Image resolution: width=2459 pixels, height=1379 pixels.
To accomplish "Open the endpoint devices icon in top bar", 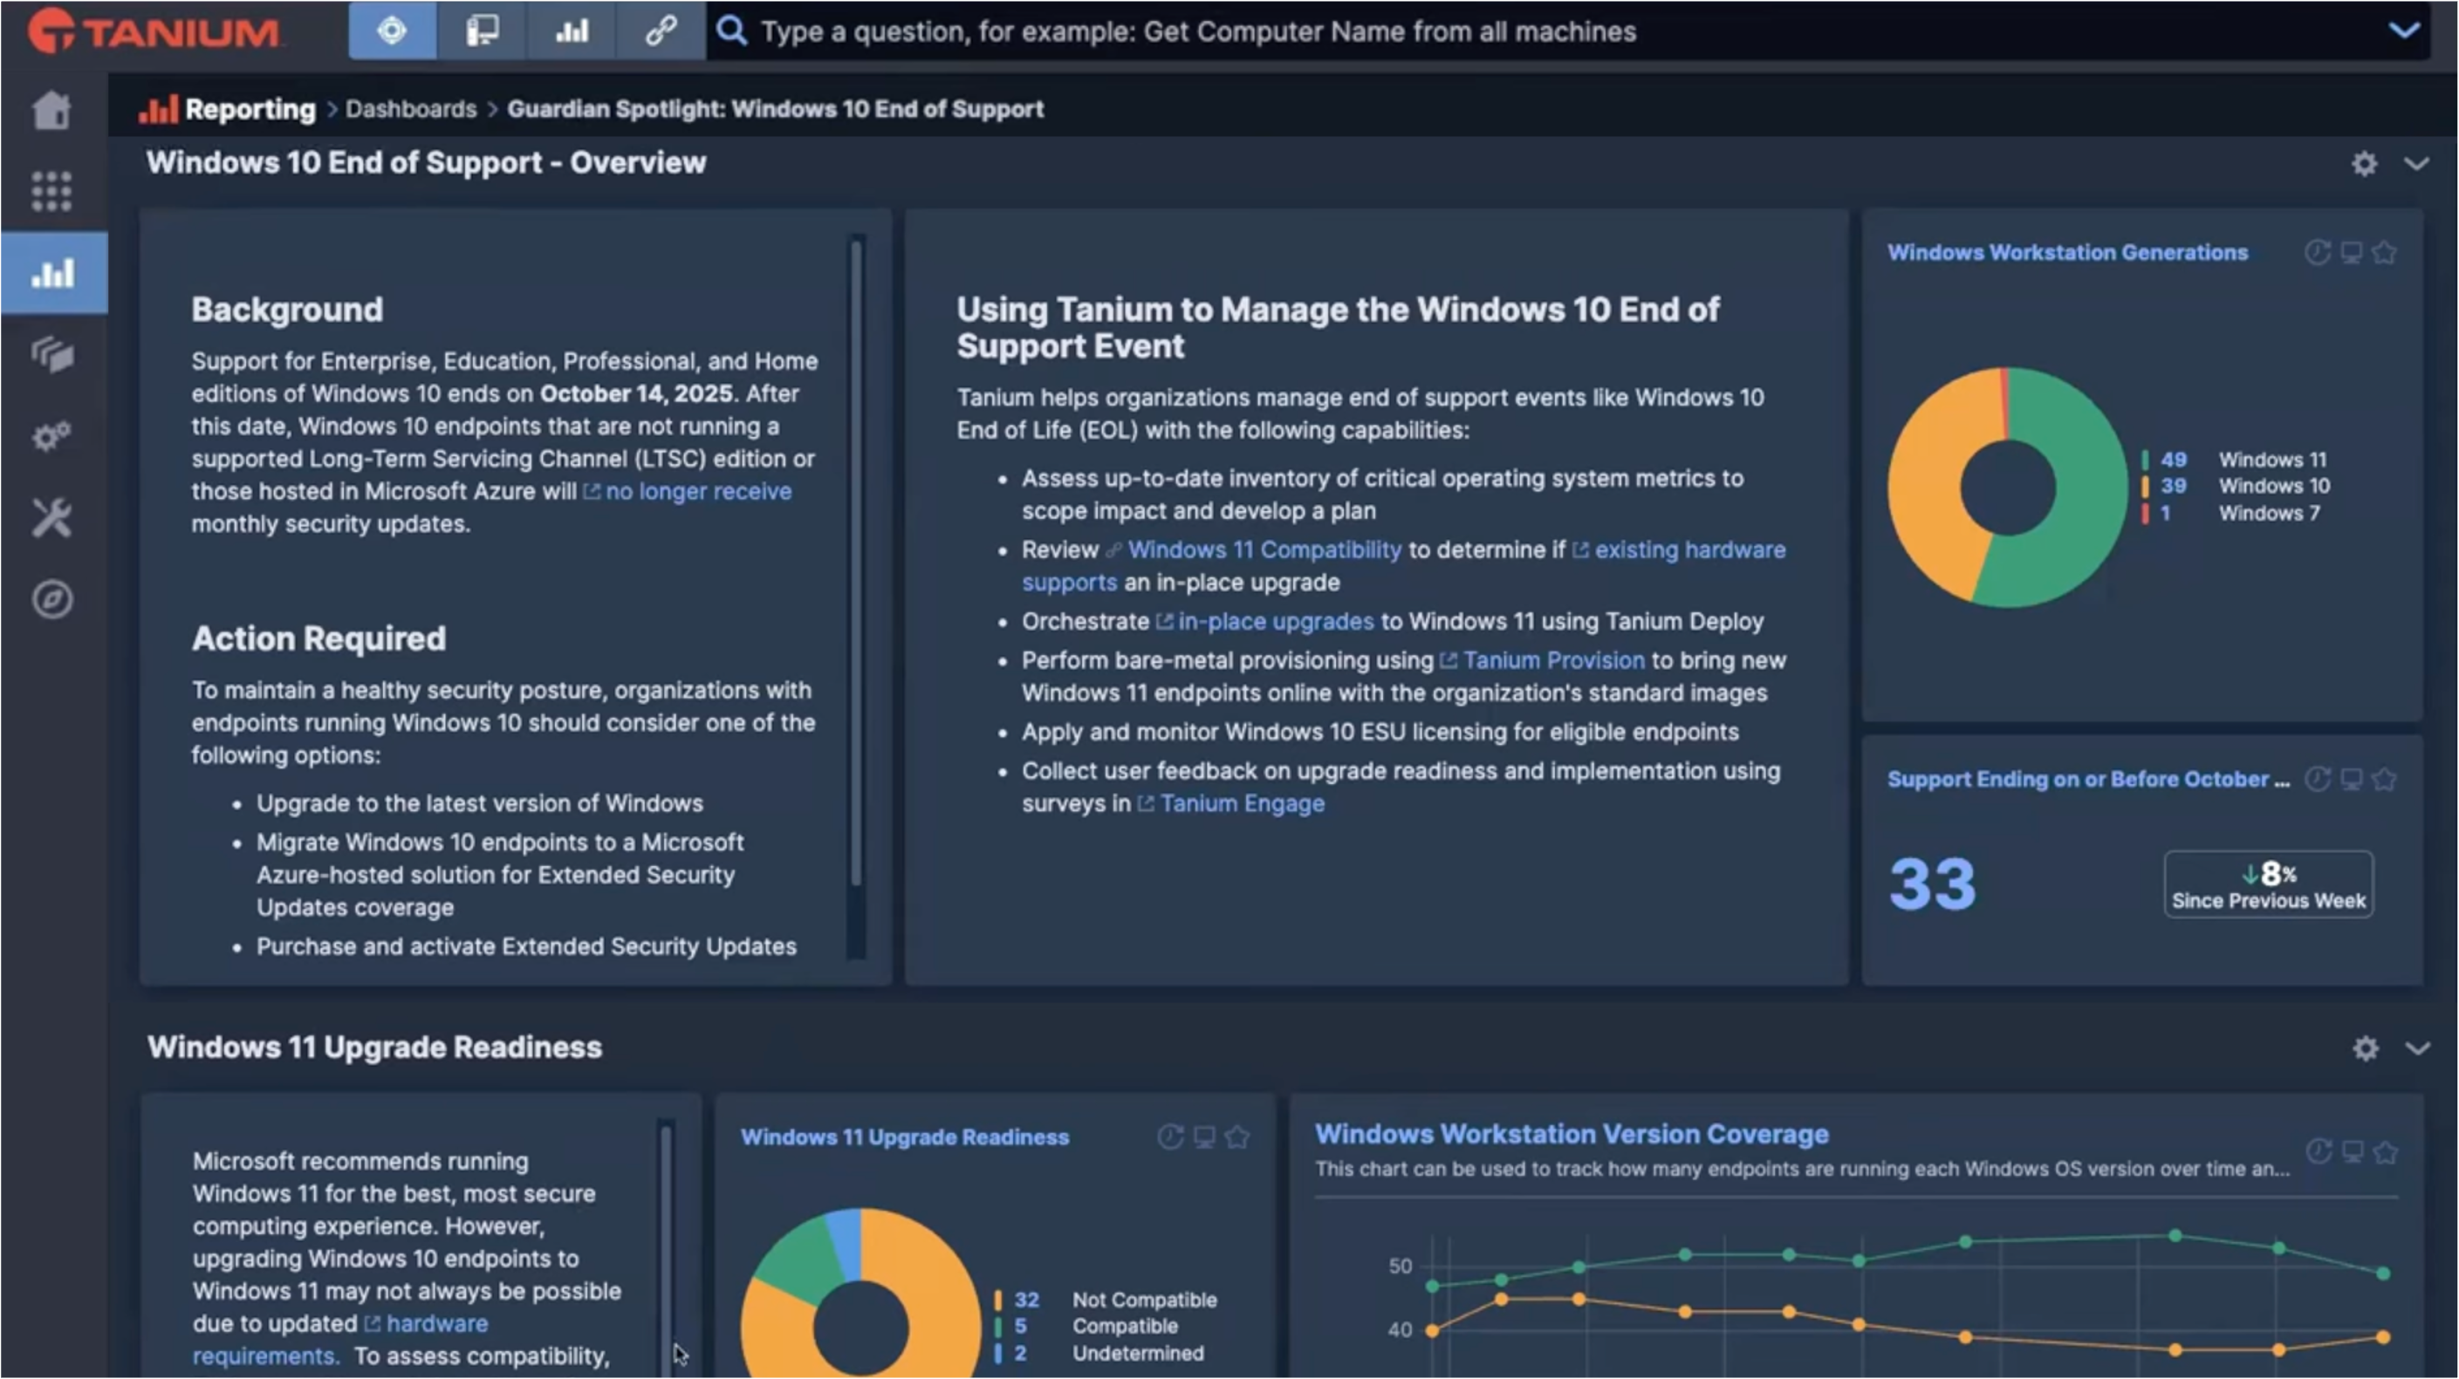I will click(x=482, y=31).
